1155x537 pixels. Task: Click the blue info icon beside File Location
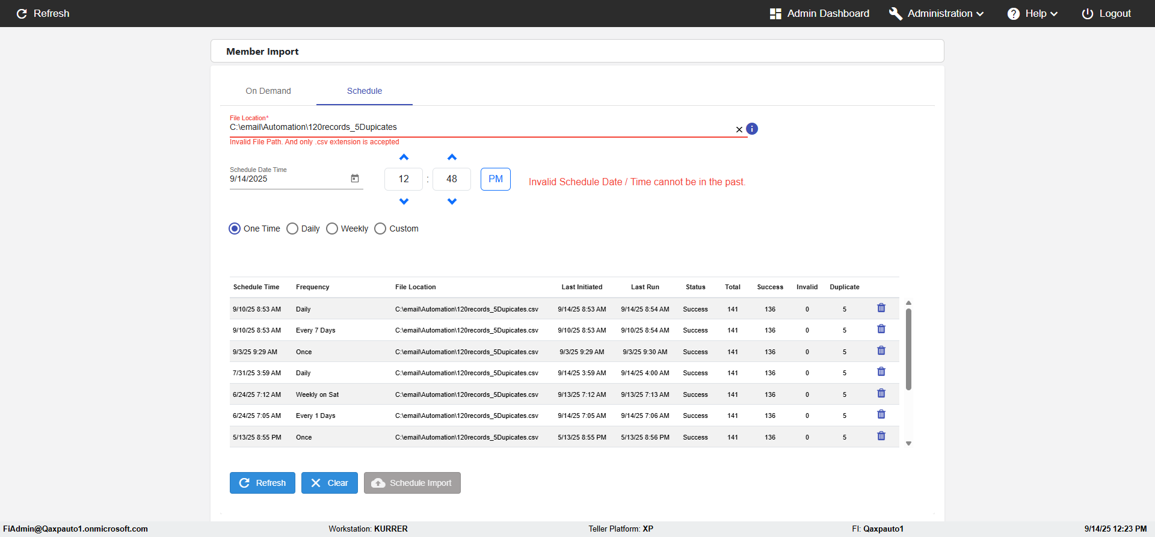(752, 129)
